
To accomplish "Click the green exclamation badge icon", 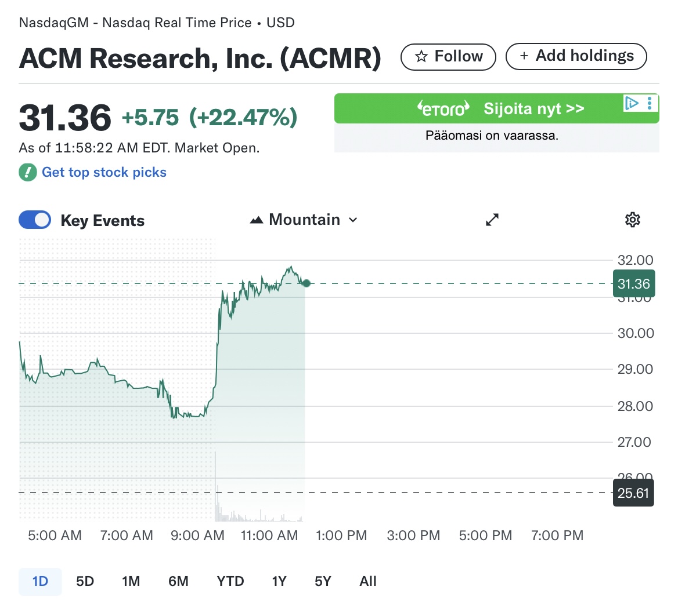I will click(28, 172).
